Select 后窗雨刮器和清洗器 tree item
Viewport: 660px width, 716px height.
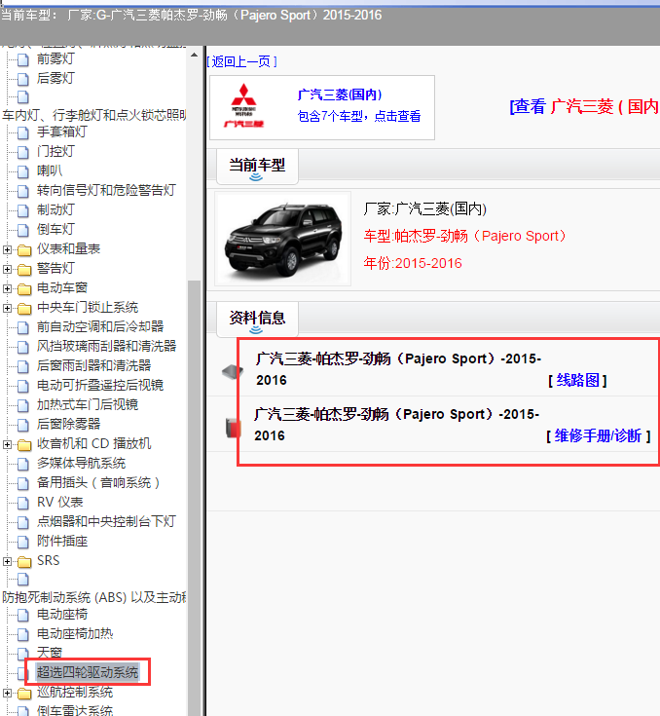click(x=93, y=365)
